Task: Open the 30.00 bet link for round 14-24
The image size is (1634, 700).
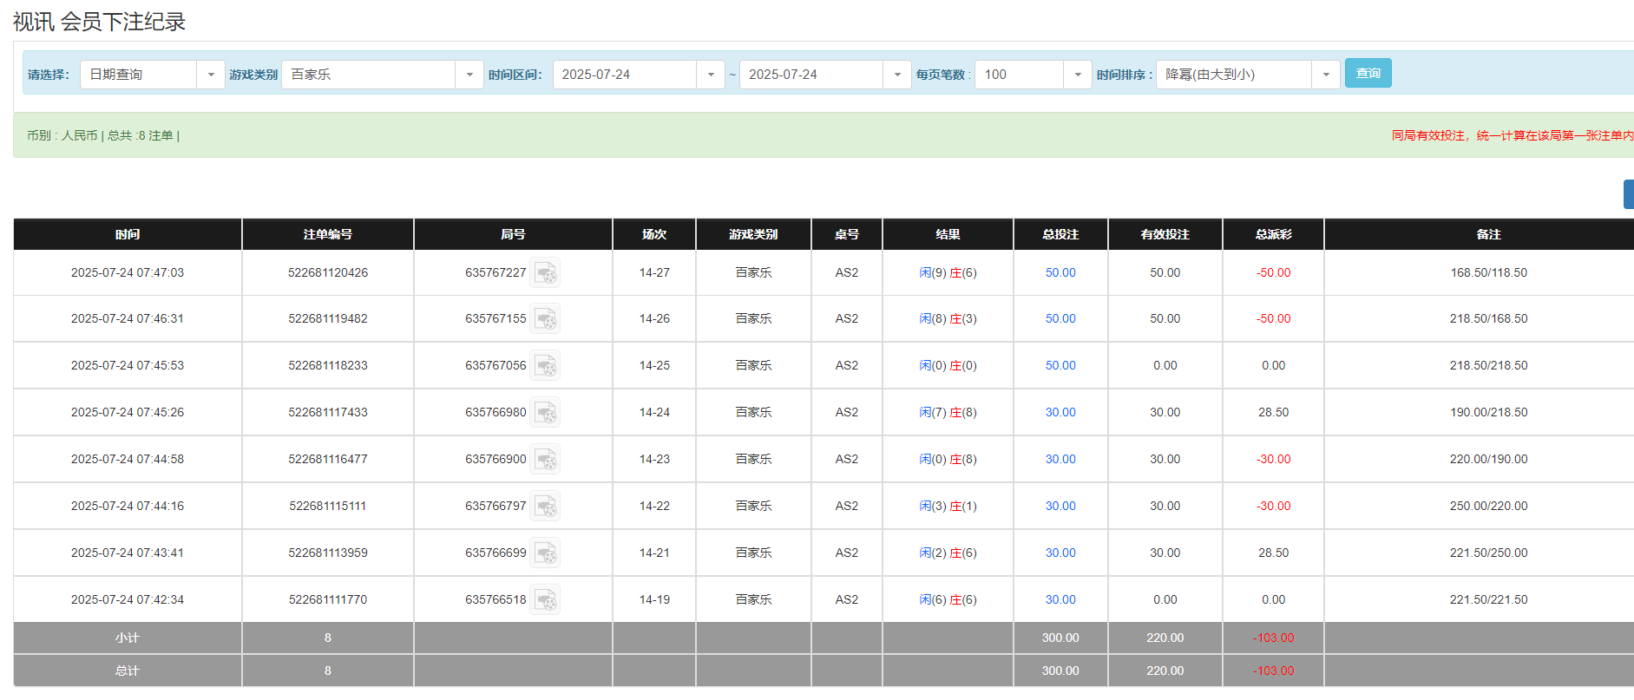Action: (x=1060, y=413)
